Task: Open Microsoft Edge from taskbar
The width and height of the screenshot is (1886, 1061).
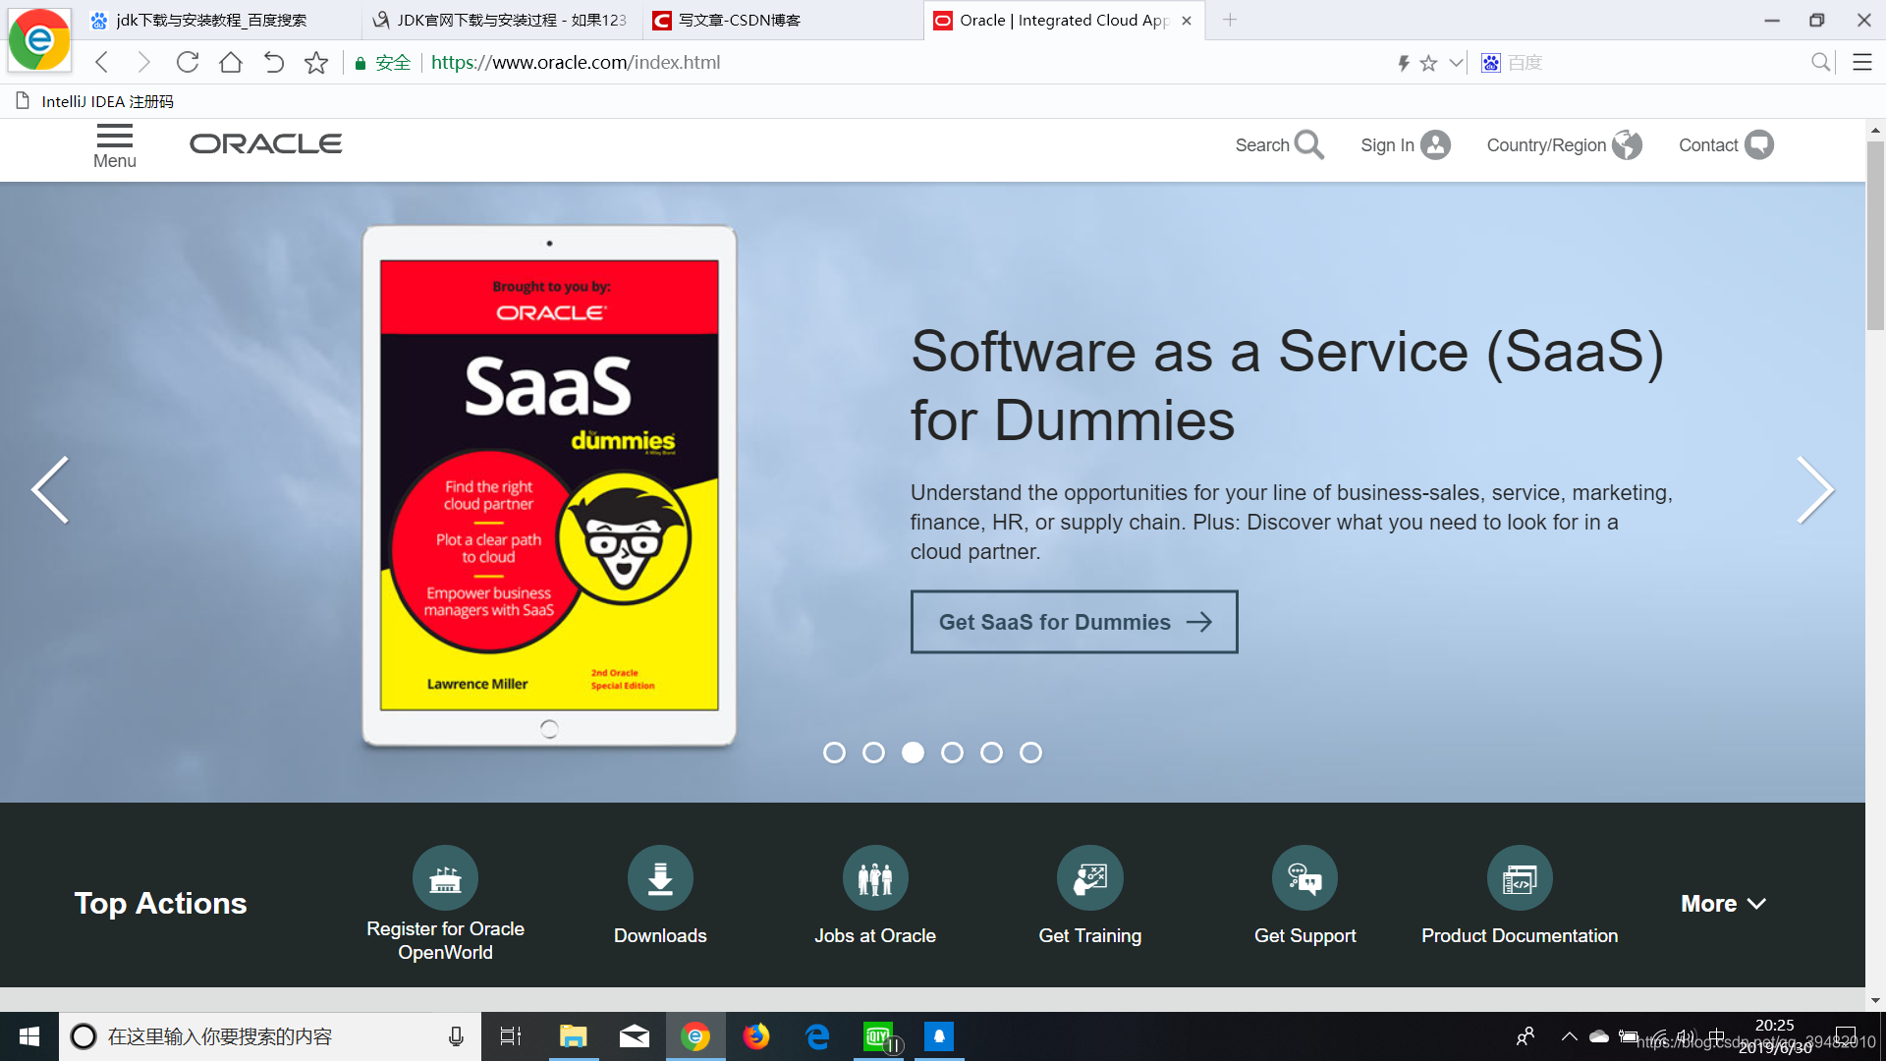Action: pos(817,1036)
